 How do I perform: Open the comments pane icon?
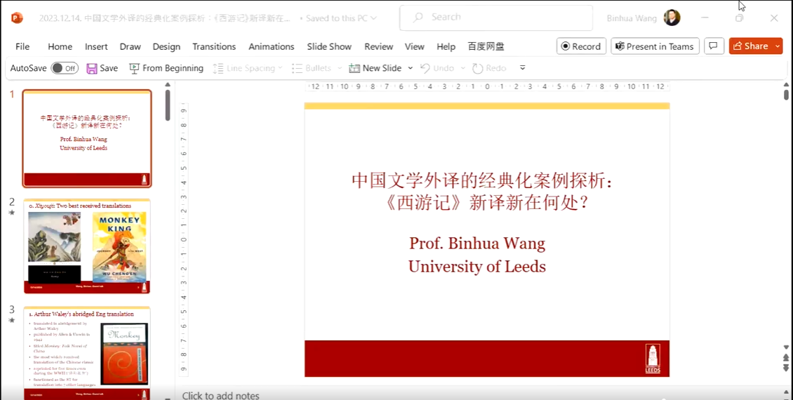(713, 46)
